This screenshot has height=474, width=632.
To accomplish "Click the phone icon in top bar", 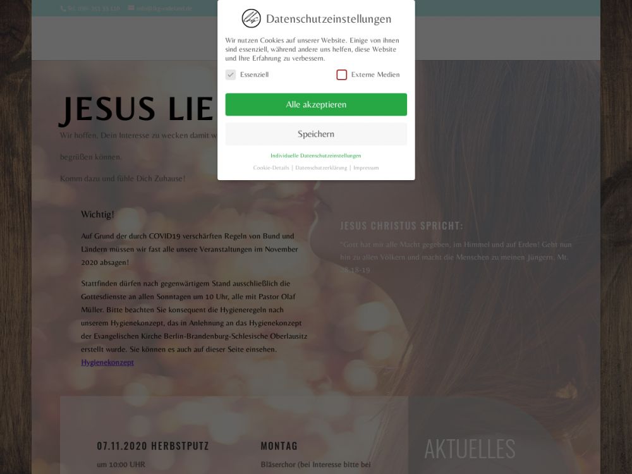I will [63, 8].
